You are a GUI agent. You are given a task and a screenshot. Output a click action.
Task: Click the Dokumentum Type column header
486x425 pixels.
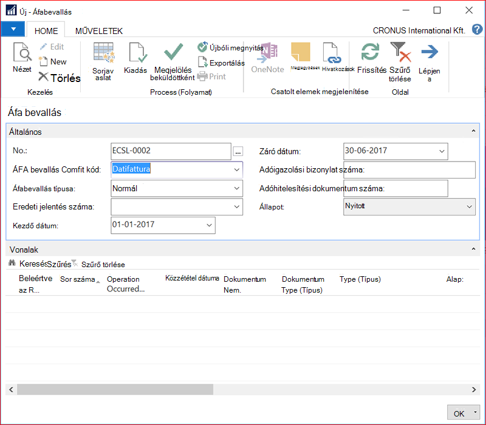tap(303, 284)
